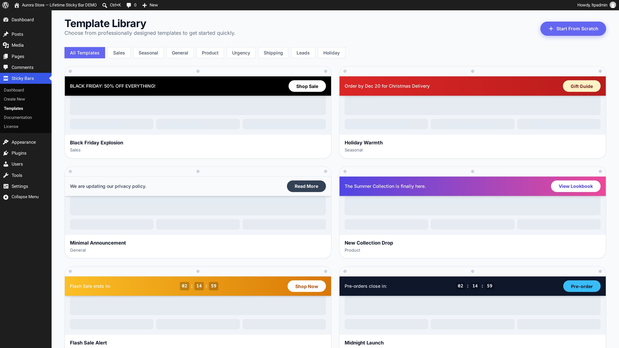
Task: Click Shop Sale in Black Friday preview
Action: (307, 86)
